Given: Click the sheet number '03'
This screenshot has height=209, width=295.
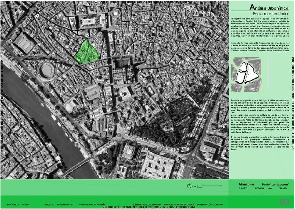Looking at the screenshot, I should [284, 202].
